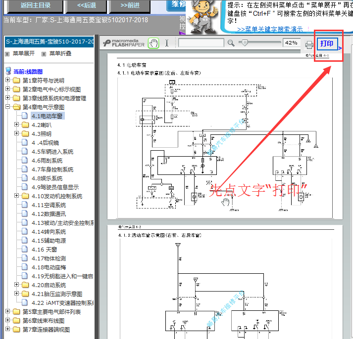Open 4.19无钥匙进入和一键启动 item
Image resolution: width=353 pixels, height=339 pixels.
(62, 276)
